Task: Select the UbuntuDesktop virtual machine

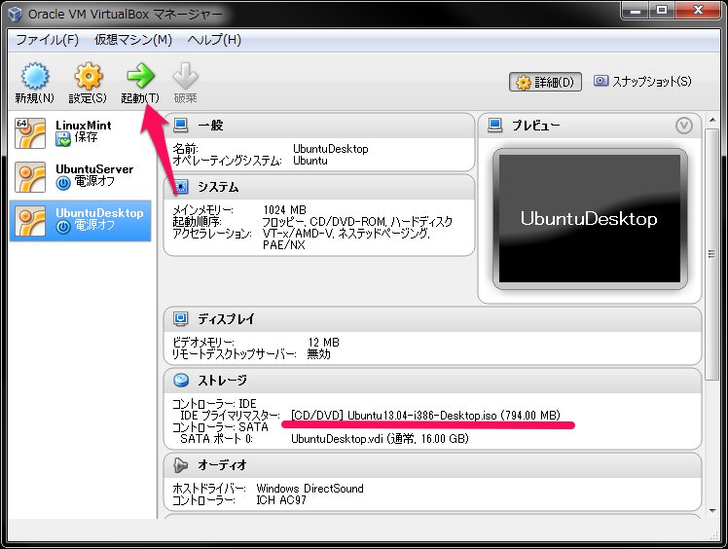Action: point(81,221)
